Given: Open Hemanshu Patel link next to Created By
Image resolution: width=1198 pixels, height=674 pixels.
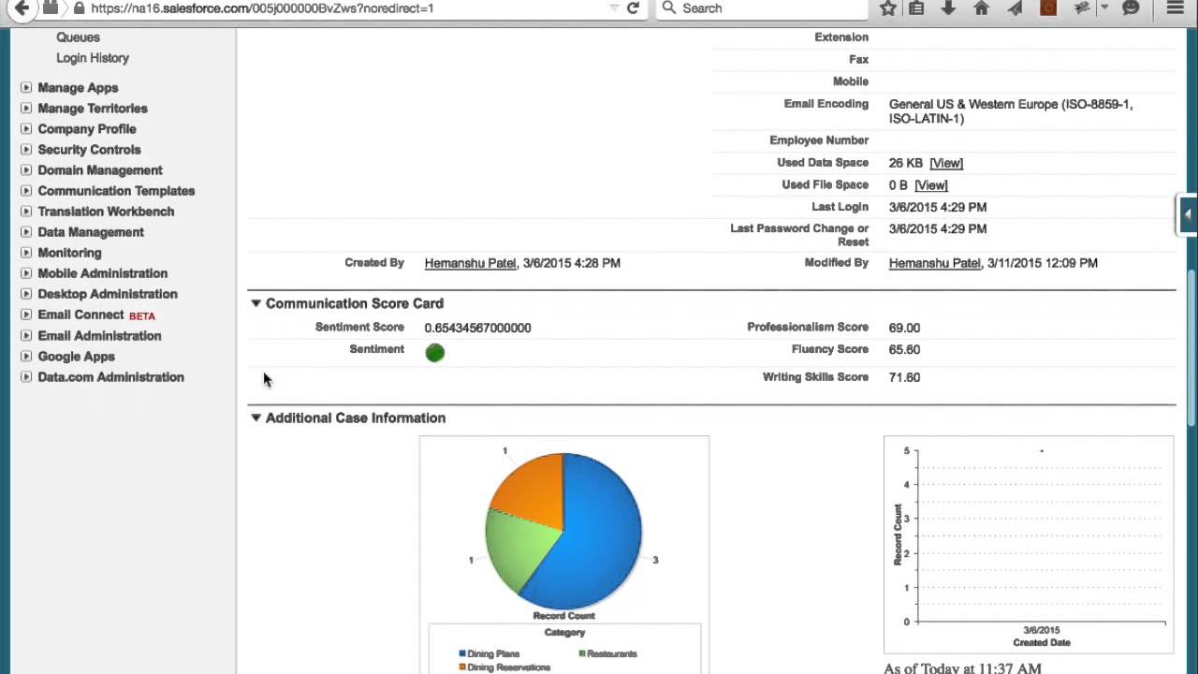Looking at the screenshot, I should pyautogui.click(x=470, y=263).
